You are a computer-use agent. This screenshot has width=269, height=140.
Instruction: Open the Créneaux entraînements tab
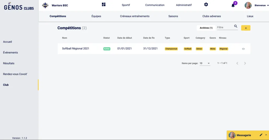coord(134,16)
